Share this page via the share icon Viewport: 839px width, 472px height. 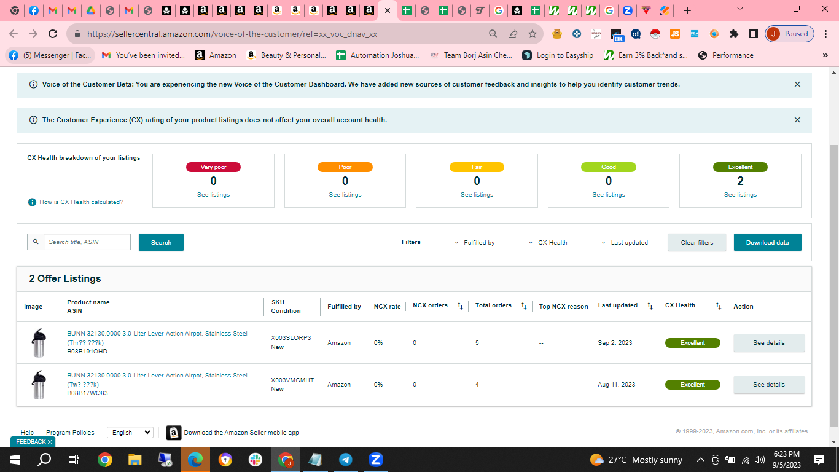click(513, 34)
